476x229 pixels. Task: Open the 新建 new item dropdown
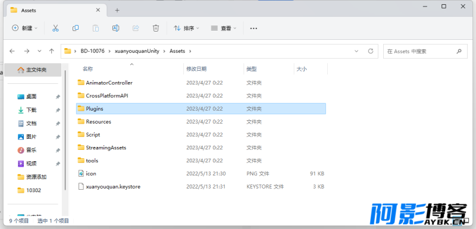[x=24, y=28]
